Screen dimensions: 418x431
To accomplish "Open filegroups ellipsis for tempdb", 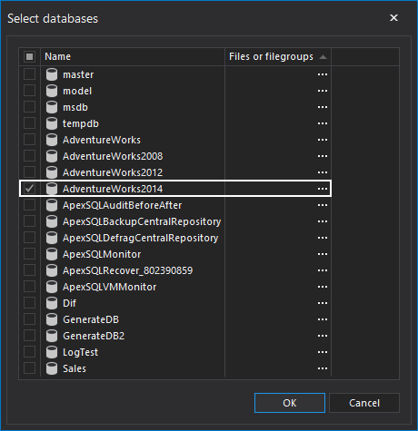I will click(323, 123).
